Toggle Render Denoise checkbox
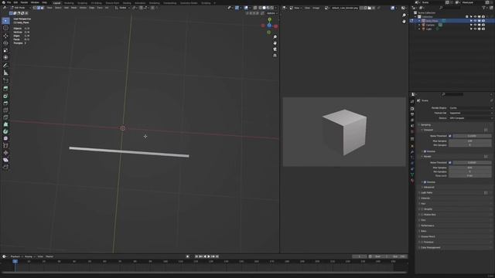 click(425, 182)
